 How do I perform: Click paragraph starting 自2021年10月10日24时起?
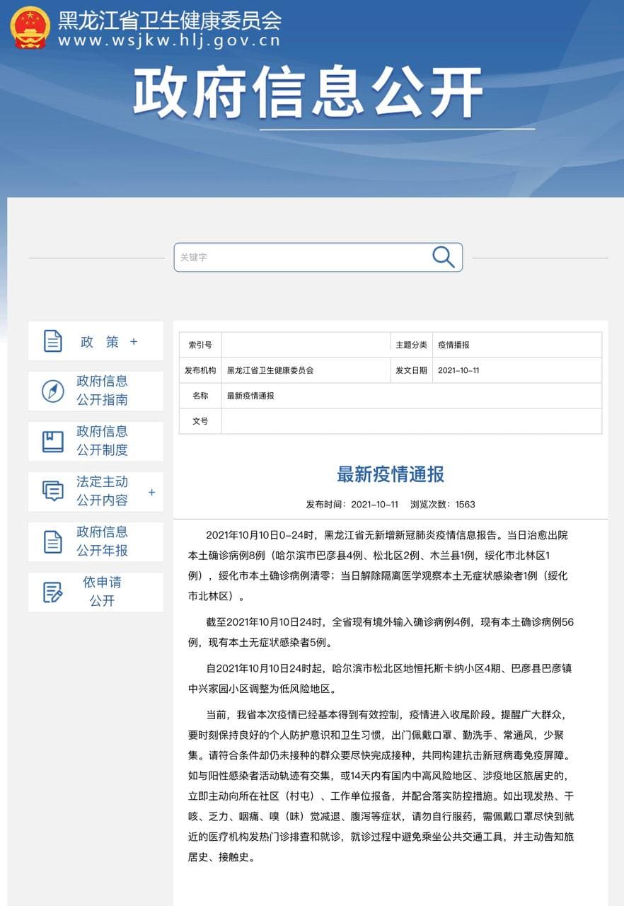pyautogui.click(x=379, y=678)
